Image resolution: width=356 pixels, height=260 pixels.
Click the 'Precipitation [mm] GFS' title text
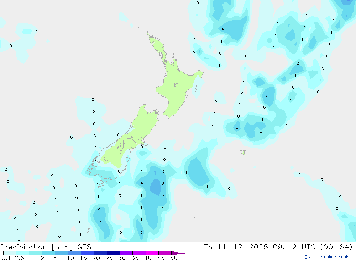coord(46,247)
